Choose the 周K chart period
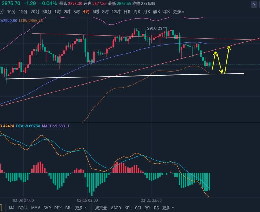This screenshot has height=212, width=260. 137,11
